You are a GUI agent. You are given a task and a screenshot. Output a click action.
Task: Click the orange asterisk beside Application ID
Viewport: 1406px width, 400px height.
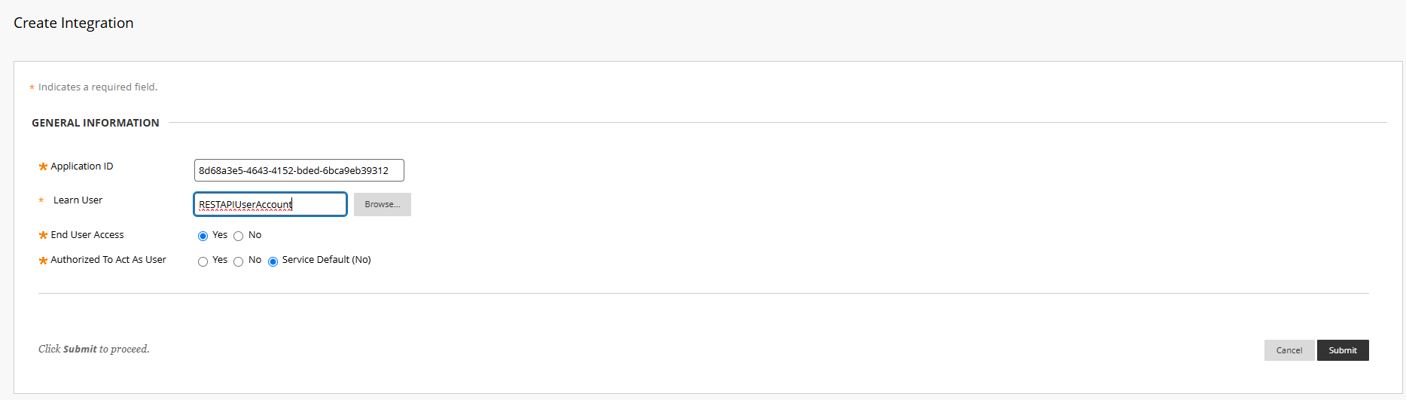point(43,167)
